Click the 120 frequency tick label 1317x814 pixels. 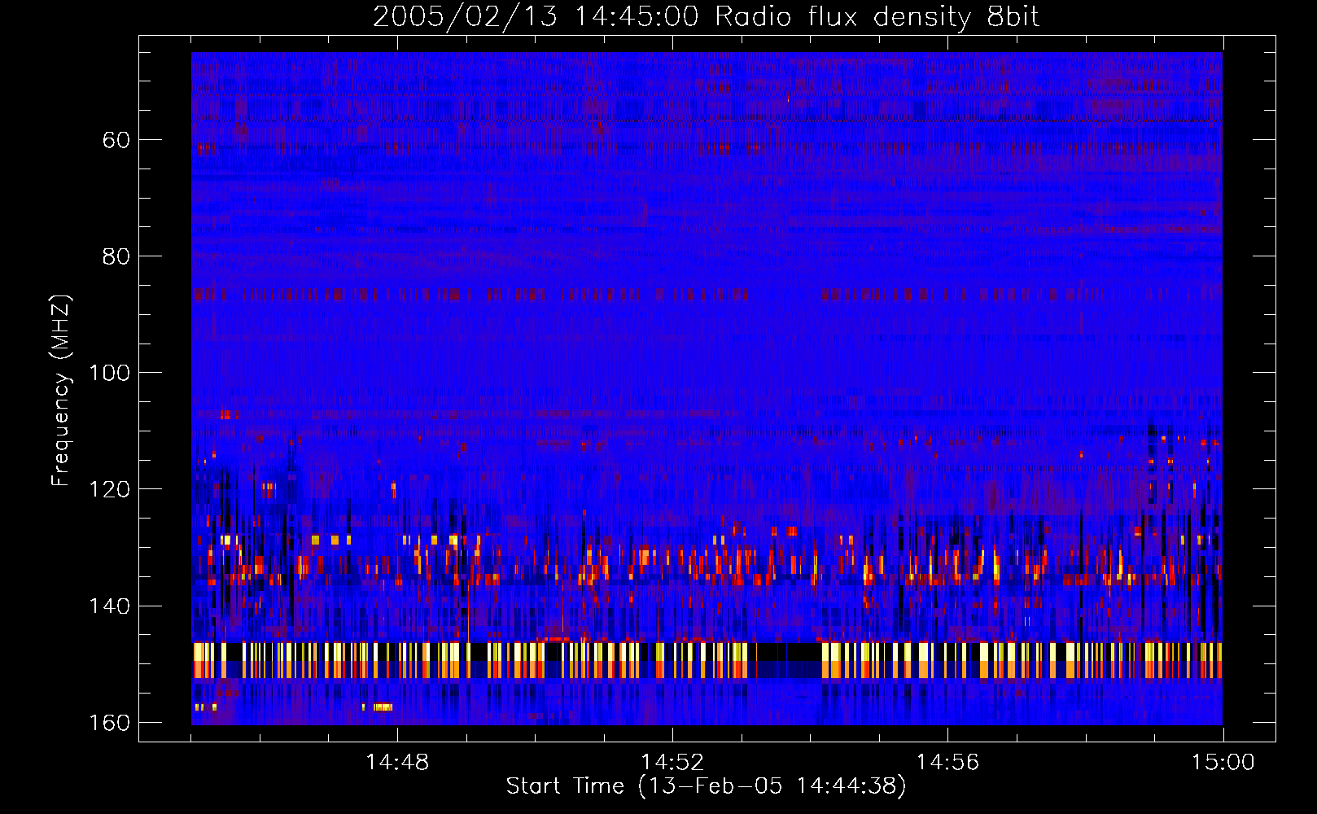click(x=109, y=489)
